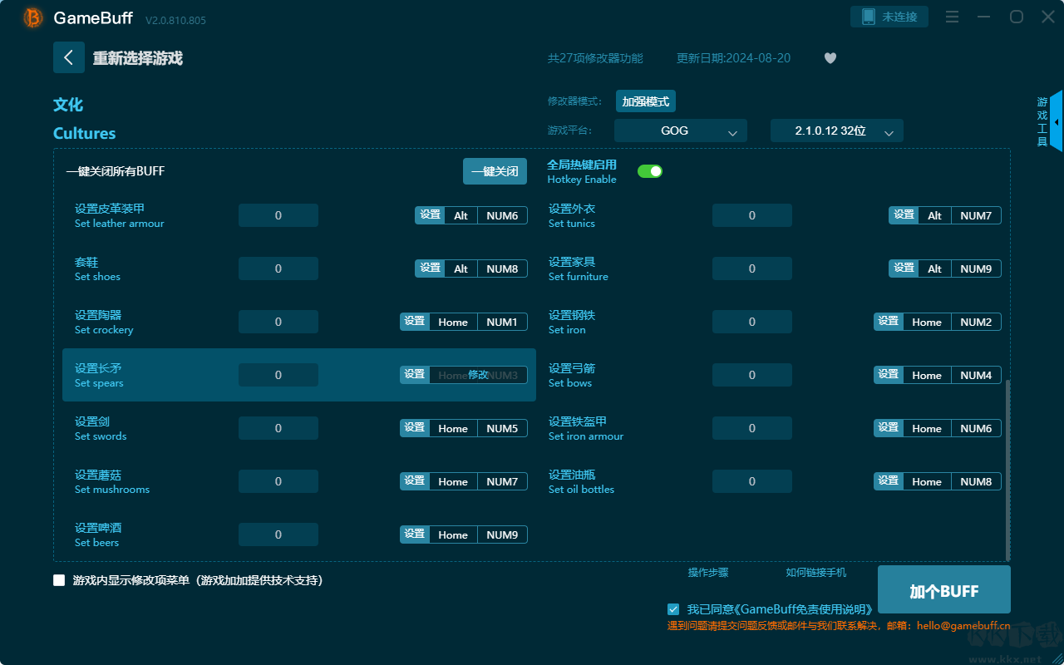1064x665 pixels.
Task: Click 设置 for Set shoes
Action: tap(430, 268)
